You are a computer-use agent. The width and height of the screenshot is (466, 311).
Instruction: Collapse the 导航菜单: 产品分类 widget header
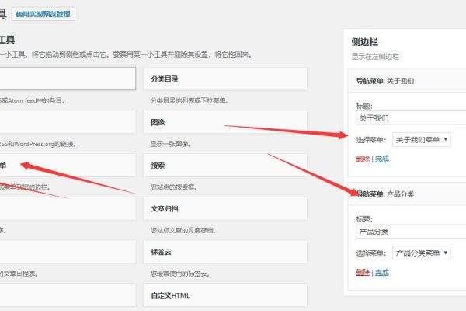tap(408, 194)
